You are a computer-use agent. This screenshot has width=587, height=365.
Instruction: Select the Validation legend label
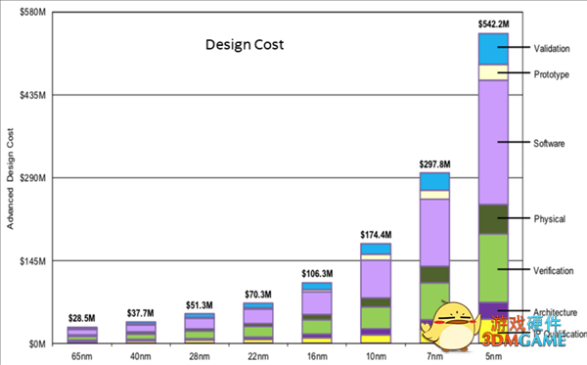[x=552, y=49]
